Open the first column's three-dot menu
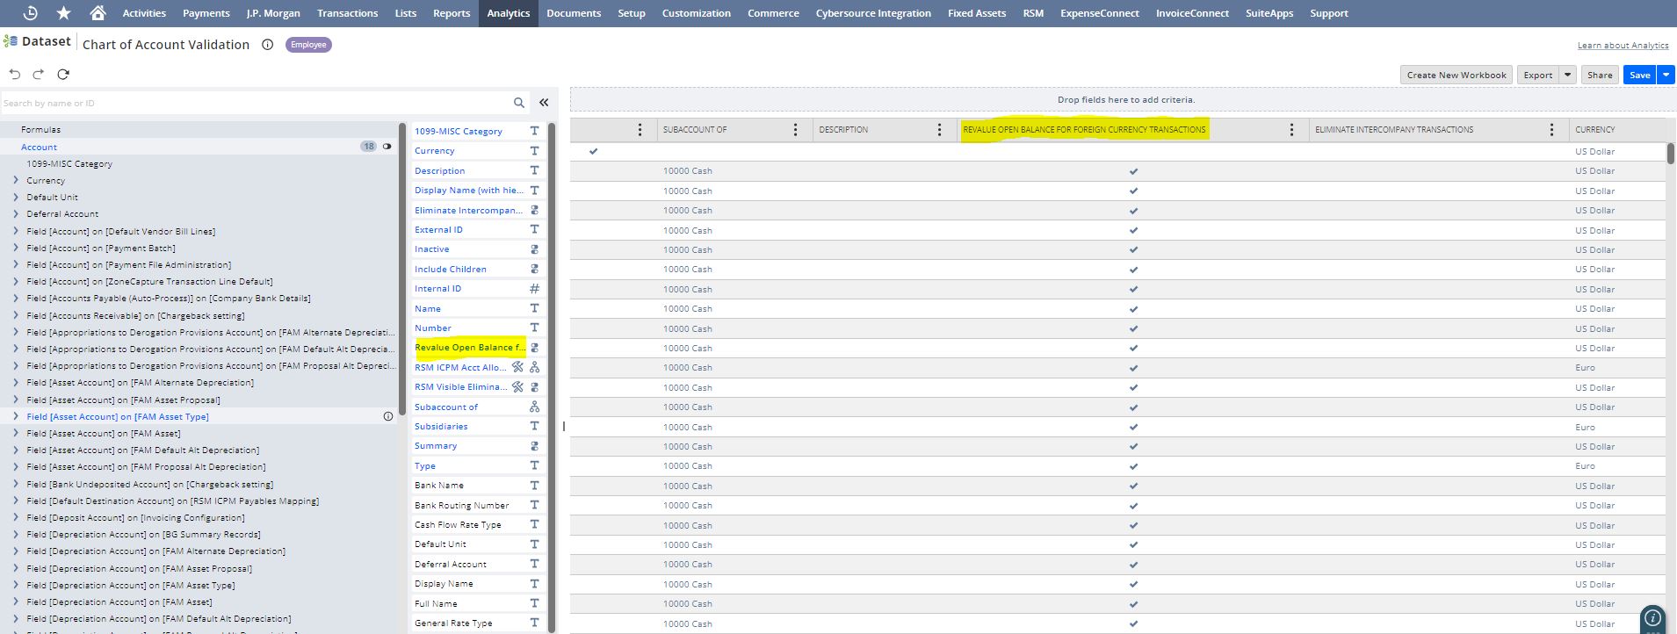This screenshot has width=1677, height=634. pyautogui.click(x=640, y=130)
